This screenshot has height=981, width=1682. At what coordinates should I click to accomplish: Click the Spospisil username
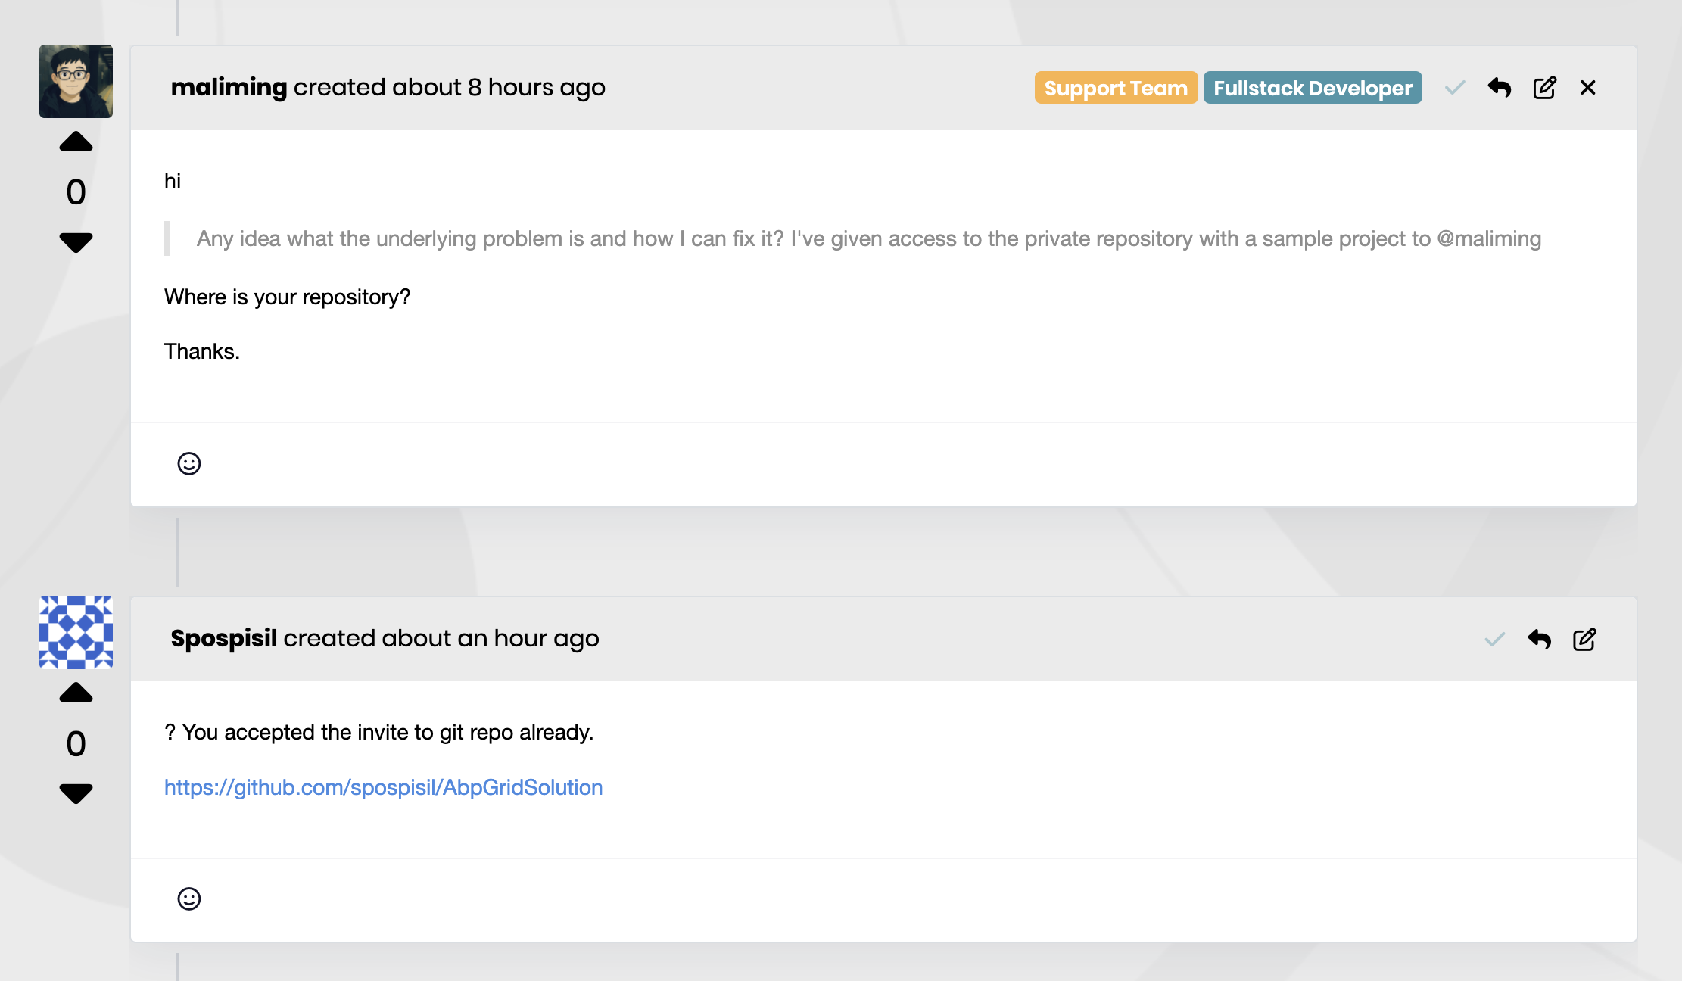(x=223, y=638)
